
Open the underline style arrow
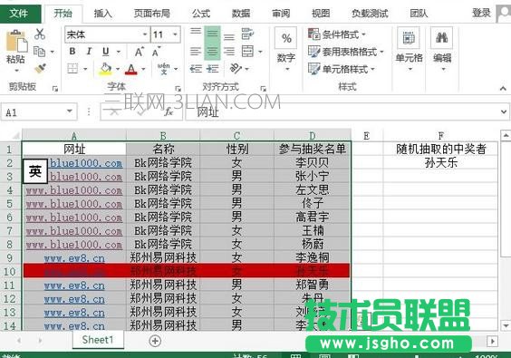[119, 52]
